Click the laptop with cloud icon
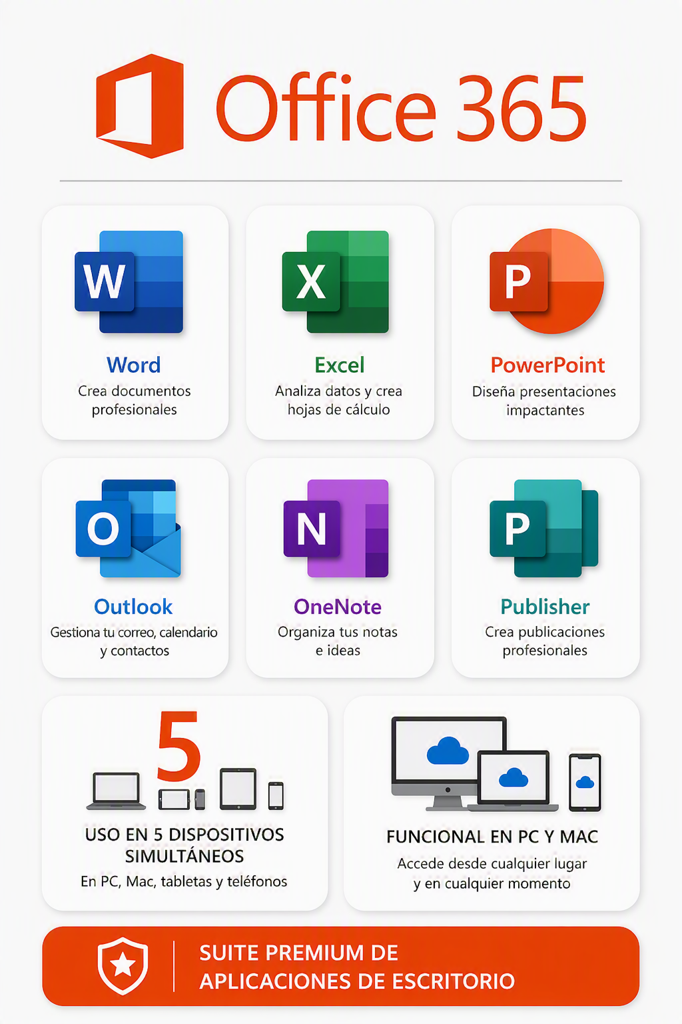 [513, 781]
